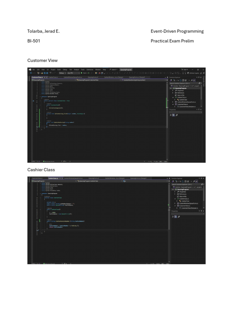Click search magnifier in top Solution Explorer
233x311 pixels.
[x=200, y=83]
